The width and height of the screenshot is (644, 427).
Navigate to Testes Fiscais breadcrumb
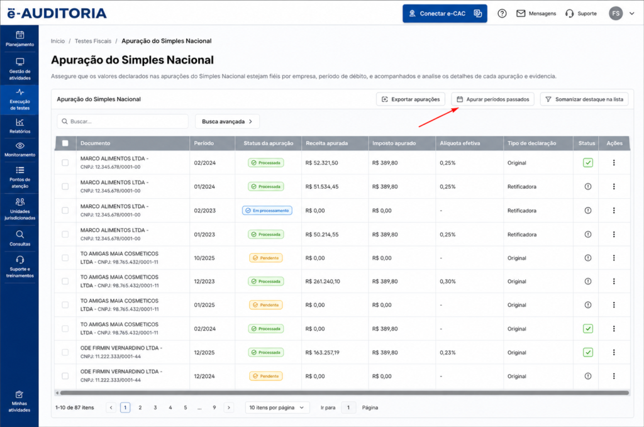[93, 41]
